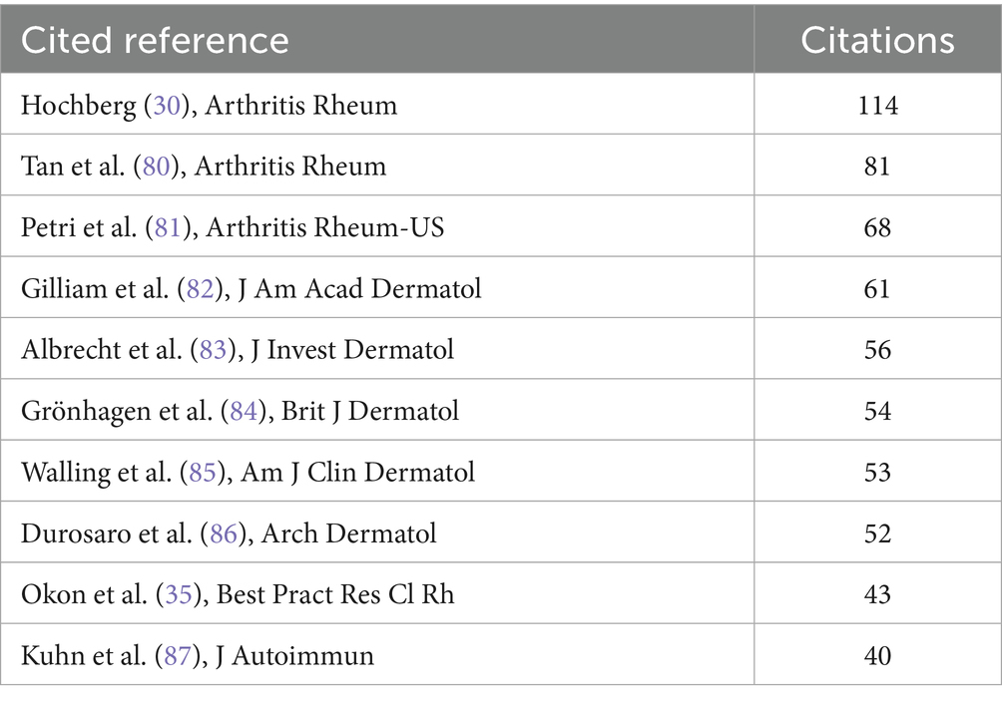This screenshot has width=1002, height=703.
Task: Follow reference 87 for Kuhn et al.
Action: pos(178,655)
